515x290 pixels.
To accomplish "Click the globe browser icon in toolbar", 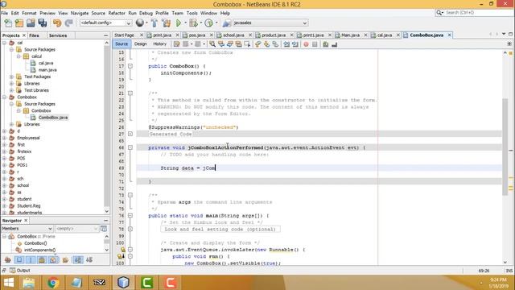I will pyautogui.click(x=140, y=23).
